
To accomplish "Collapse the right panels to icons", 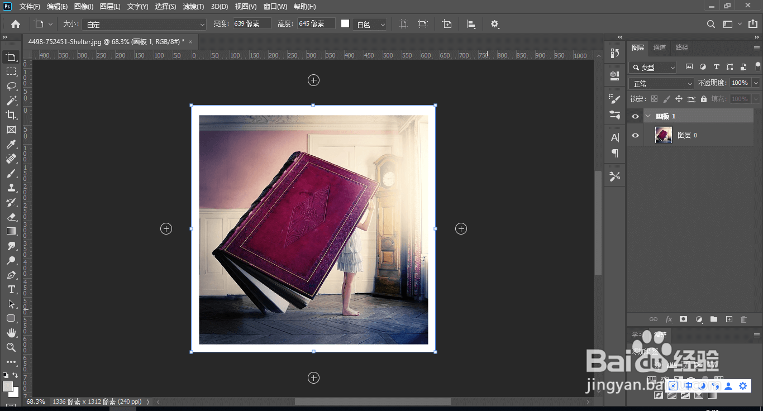I will [756, 37].
